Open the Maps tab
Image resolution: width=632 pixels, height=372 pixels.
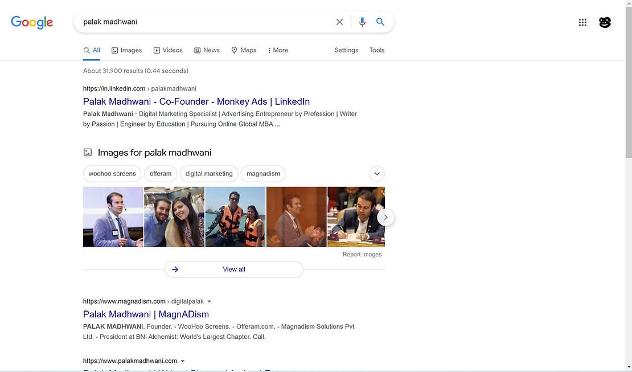244,50
